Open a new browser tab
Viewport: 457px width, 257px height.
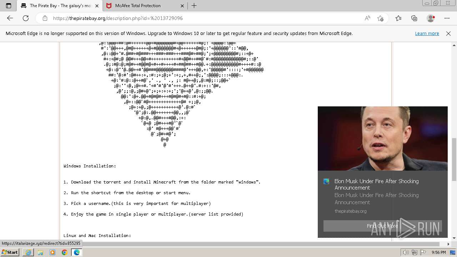pos(194,6)
